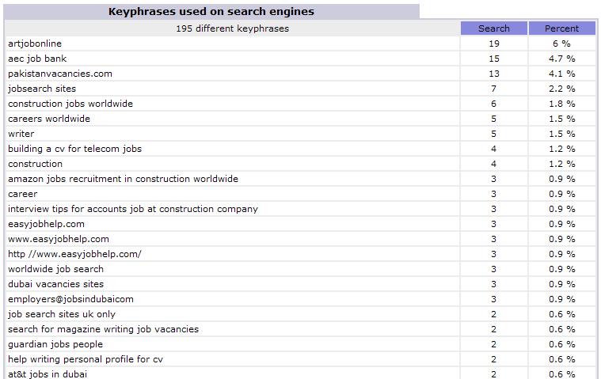Select the 'interview tips for accounts job' keyphrase
Viewport: 601px width, 379px height.
(x=133, y=209)
